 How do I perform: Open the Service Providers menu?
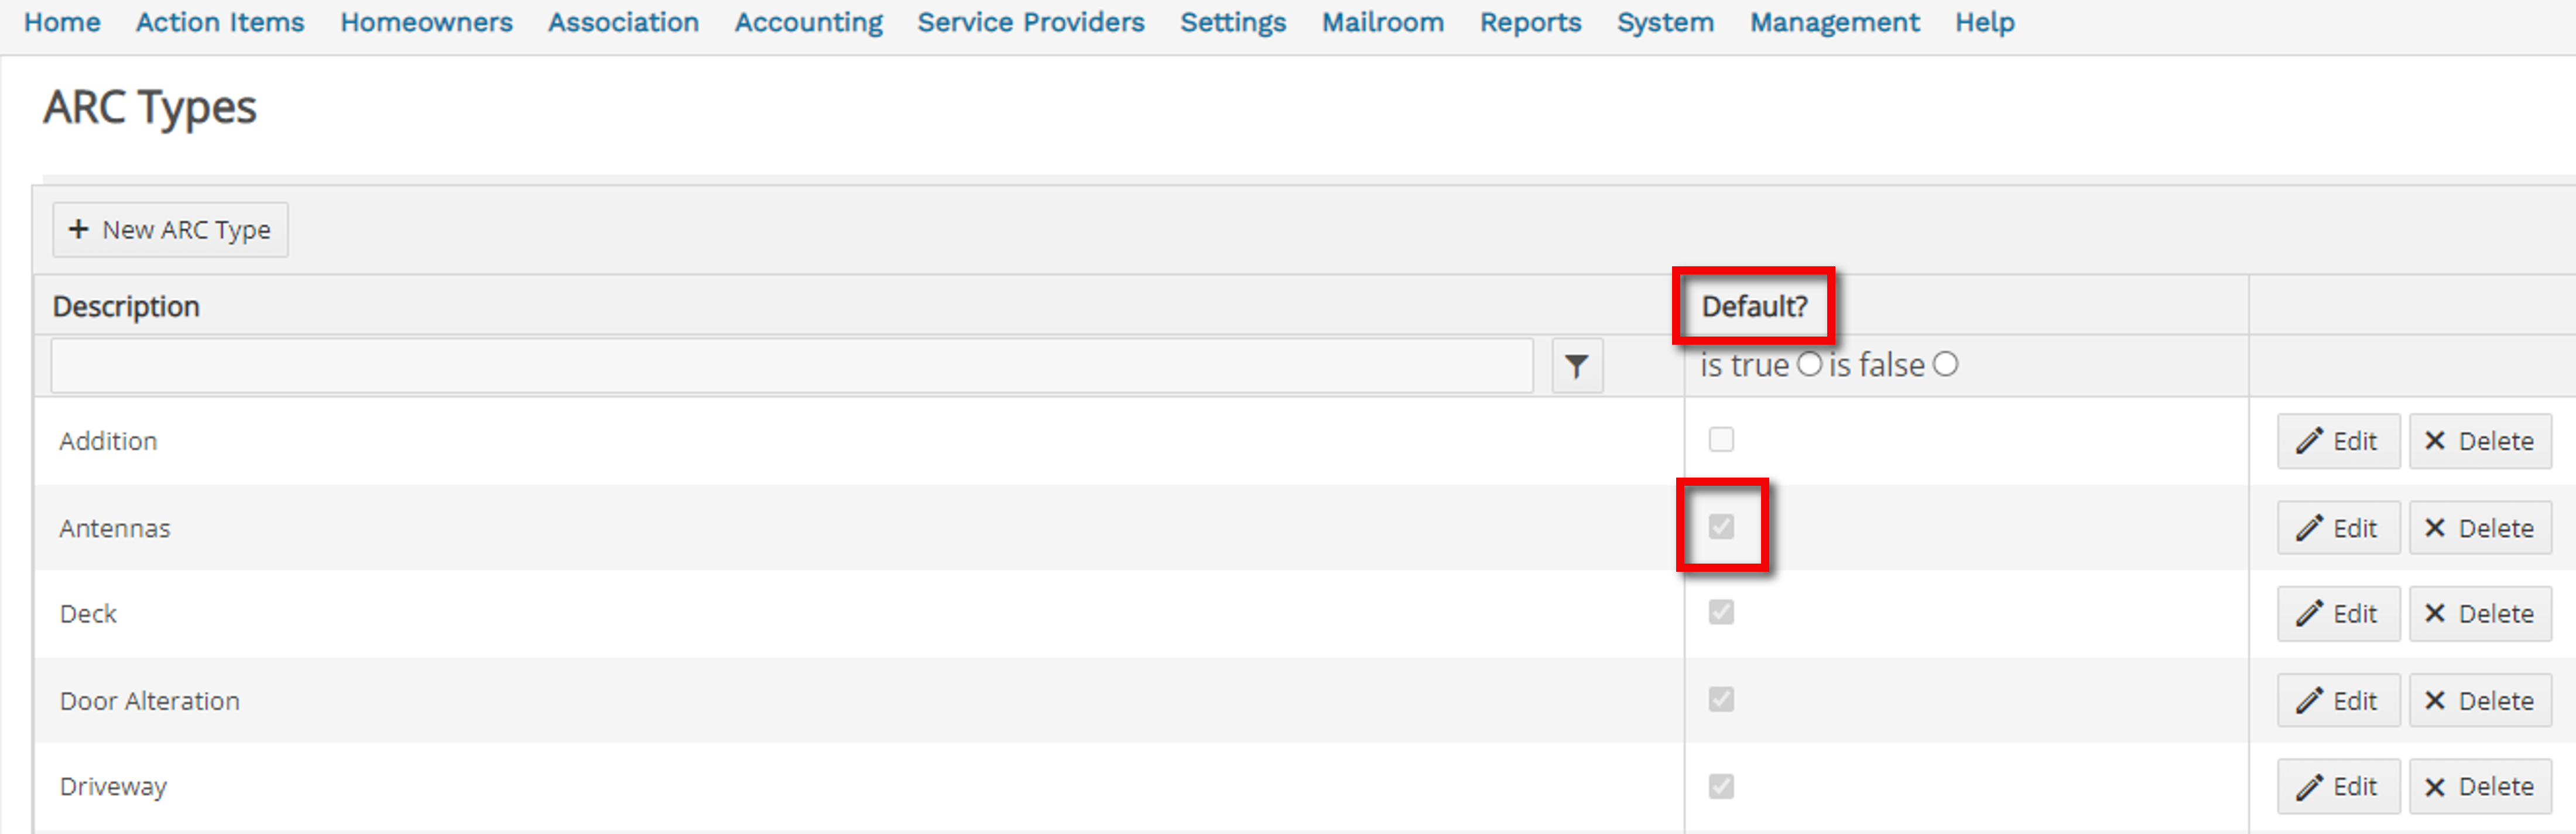(1031, 22)
